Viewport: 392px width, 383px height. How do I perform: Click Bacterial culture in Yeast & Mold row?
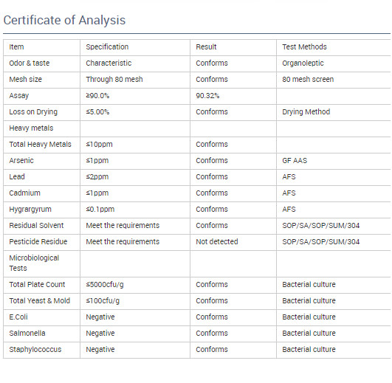(309, 301)
